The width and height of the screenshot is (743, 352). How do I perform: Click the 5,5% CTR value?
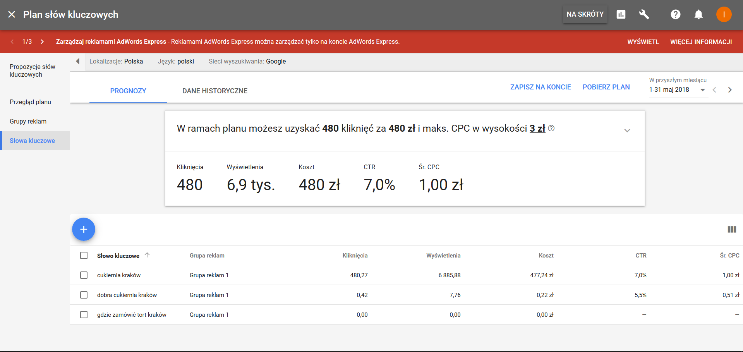tap(640, 295)
